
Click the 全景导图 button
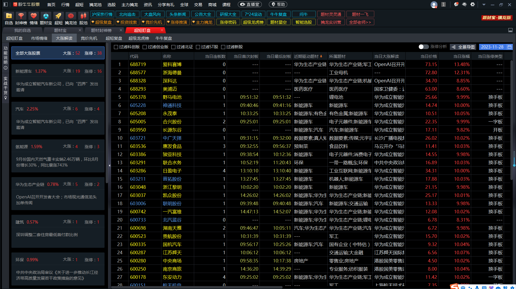click(463, 47)
